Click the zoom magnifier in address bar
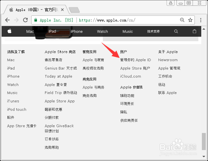 pyautogui.click(x=182, y=20)
